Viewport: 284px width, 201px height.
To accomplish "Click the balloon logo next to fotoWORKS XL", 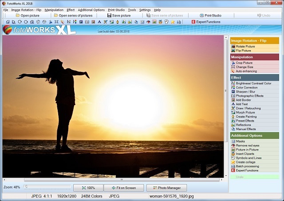I will [x=8, y=30].
